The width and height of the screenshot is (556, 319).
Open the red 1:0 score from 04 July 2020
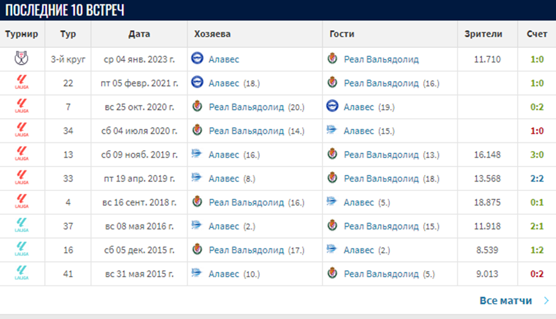click(x=536, y=131)
